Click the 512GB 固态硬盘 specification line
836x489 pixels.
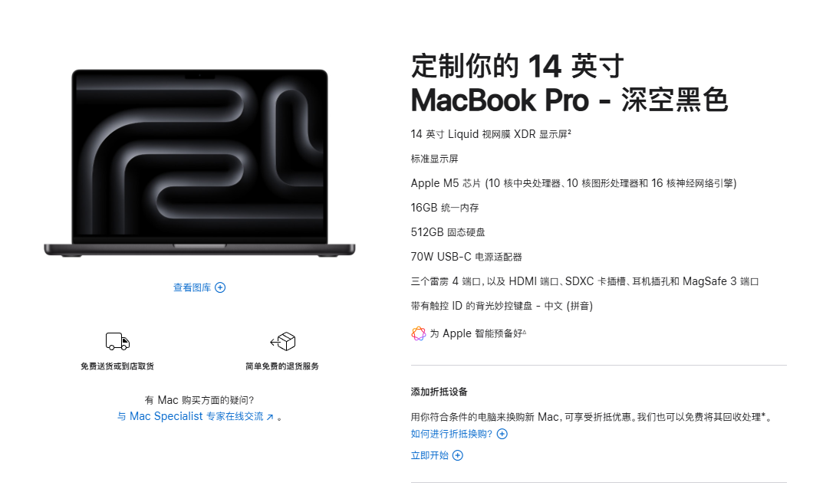pos(448,232)
